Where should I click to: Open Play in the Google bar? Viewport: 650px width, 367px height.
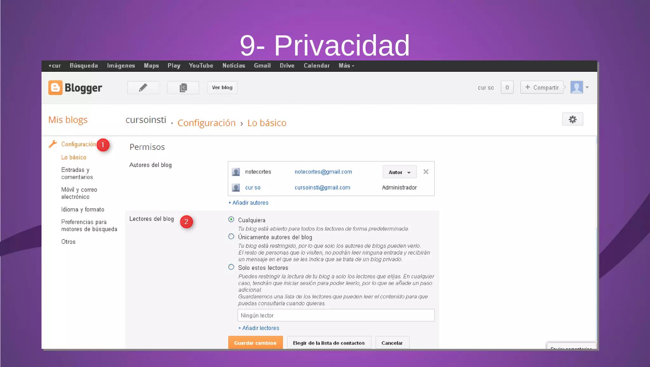pyautogui.click(x=174, y=66)
